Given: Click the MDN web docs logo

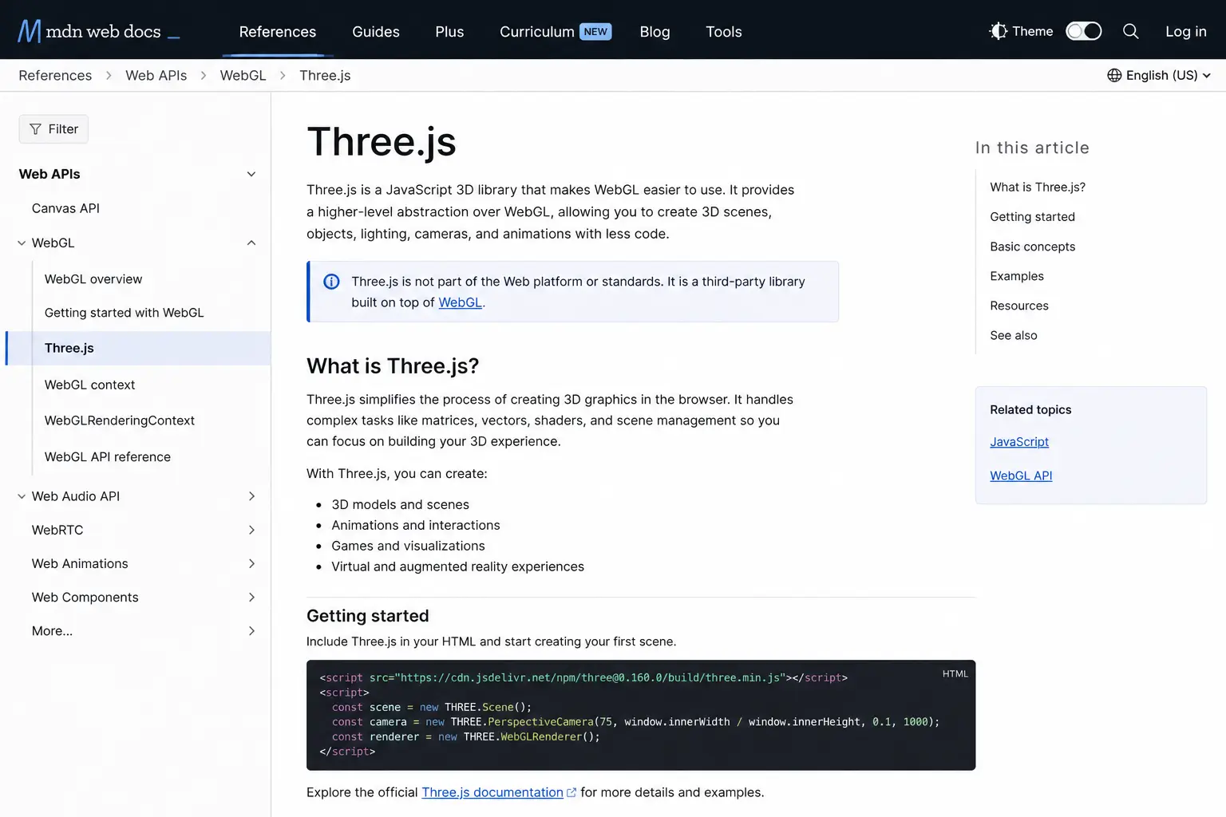Looking at the screenshot, I should pyautogui.click(x=99, y=31).
